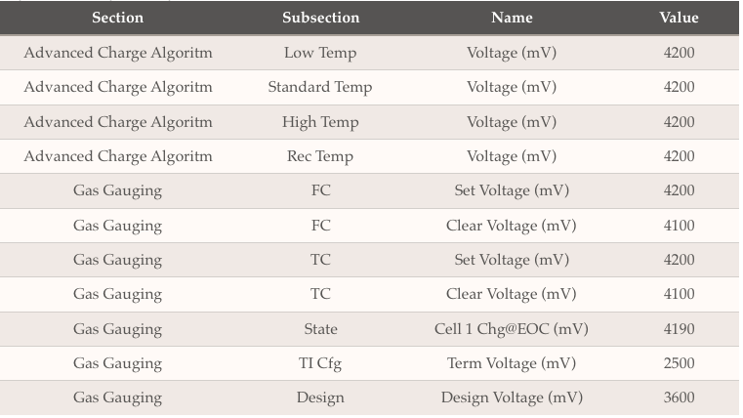The width and height of the screenshot is (743, 418).
Task: Select the High Temp subsection cell
Action: coord(320,122)
